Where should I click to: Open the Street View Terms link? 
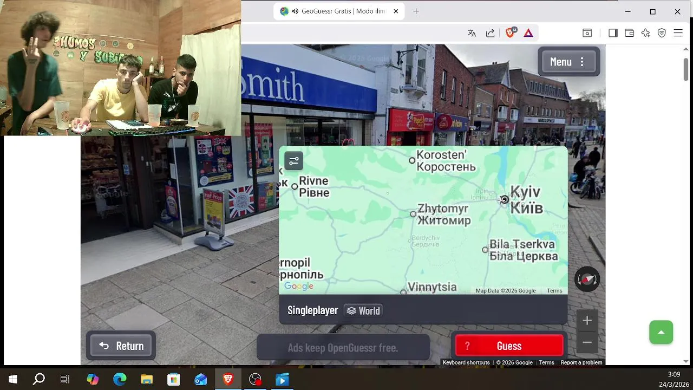(546, 362)
